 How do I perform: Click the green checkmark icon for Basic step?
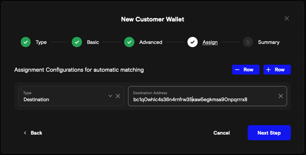[x=77, y=42]
